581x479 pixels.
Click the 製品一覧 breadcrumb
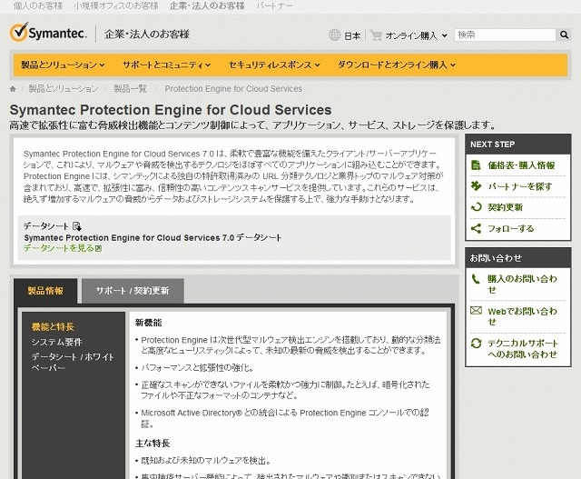(131, 89)
